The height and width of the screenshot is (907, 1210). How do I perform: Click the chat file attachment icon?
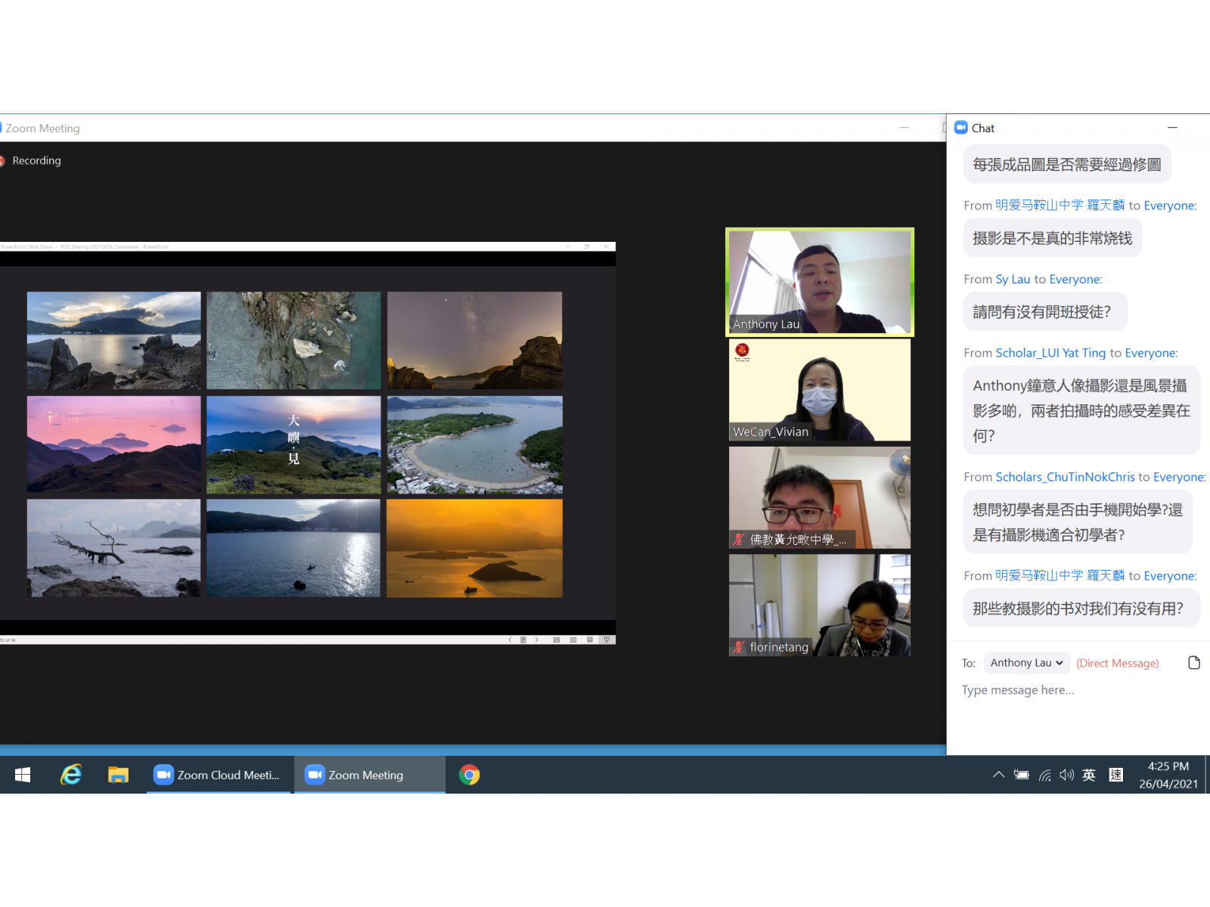[1194, 663]
